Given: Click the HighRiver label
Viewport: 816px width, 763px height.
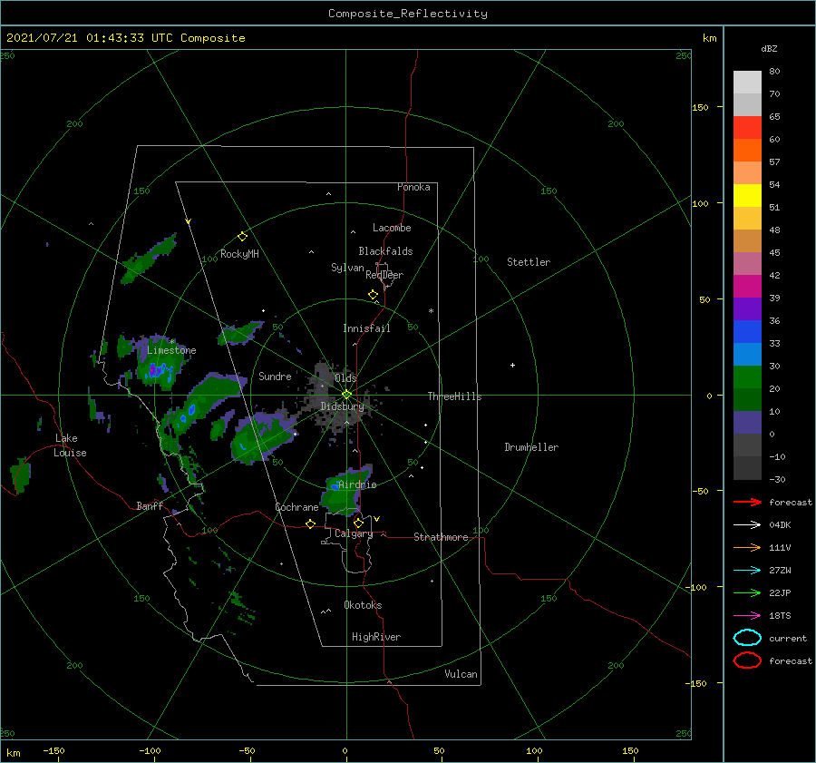Looking at the screenshot, I should [376, 637].
